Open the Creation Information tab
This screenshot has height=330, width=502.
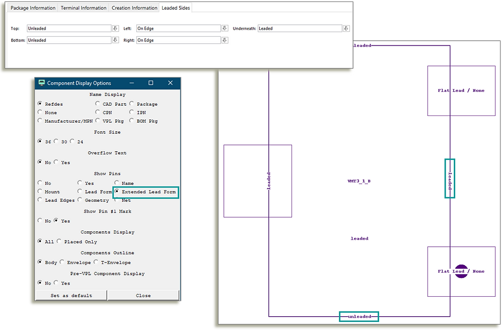(x=134, y=8)
